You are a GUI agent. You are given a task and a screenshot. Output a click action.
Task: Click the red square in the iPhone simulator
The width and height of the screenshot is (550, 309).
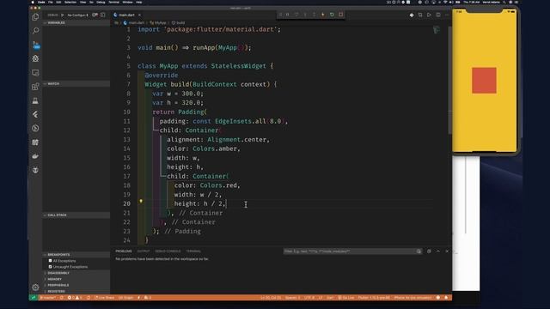[484, 81]
